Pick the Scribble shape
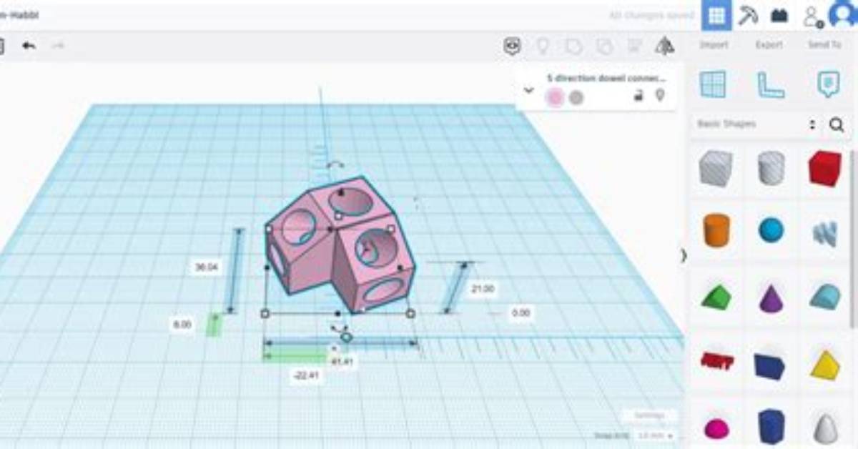858x449 pixels. (825, 232)
